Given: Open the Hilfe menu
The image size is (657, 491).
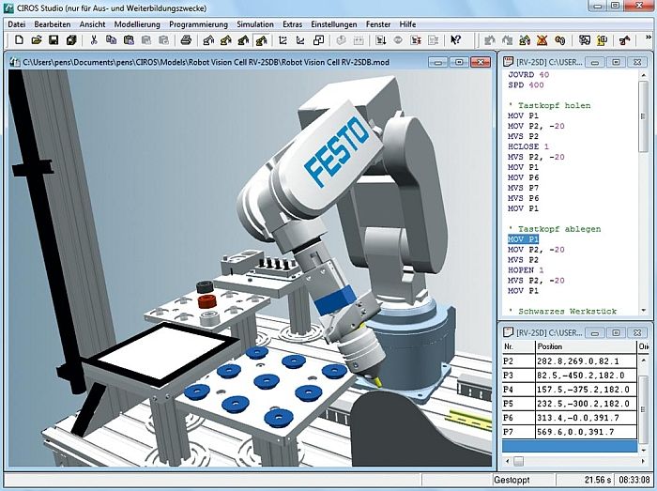Looking at the screenshot, I should pyautogui.click(x=407, y=24).
